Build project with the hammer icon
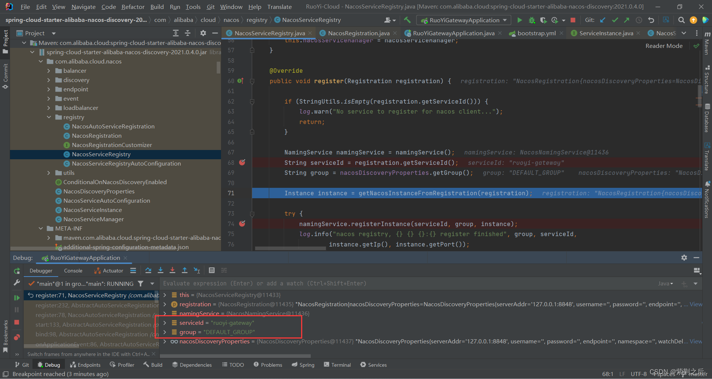The height and width of the screenshot is (379, 712). [407, 20]
